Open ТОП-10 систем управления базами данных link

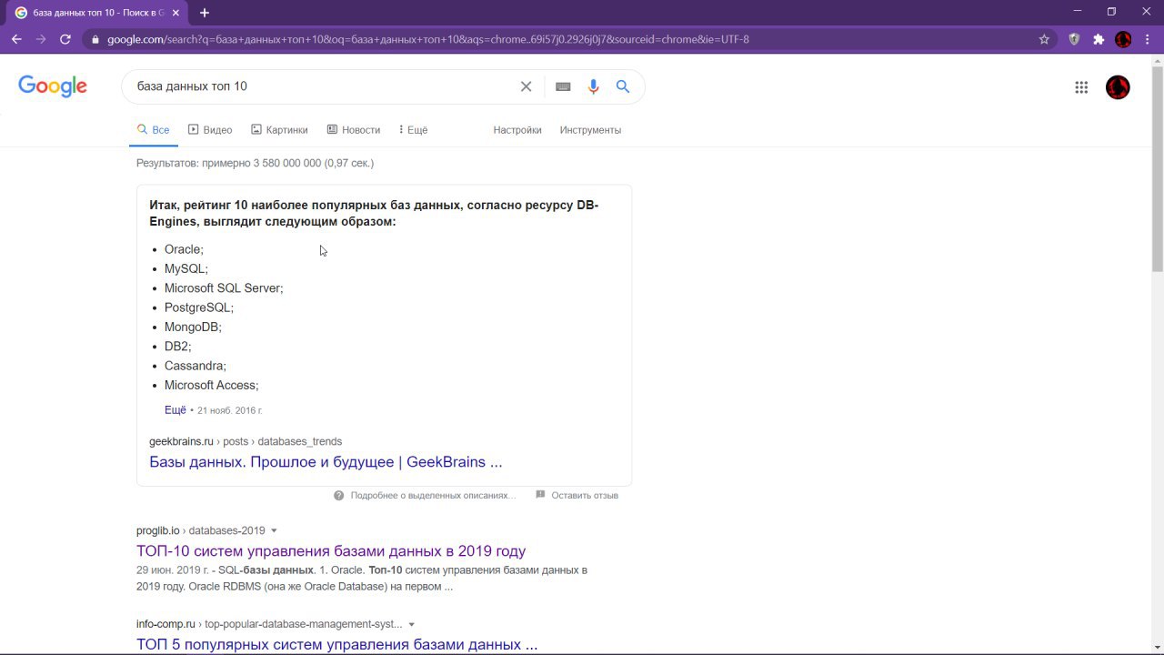[x=331, y=551]
